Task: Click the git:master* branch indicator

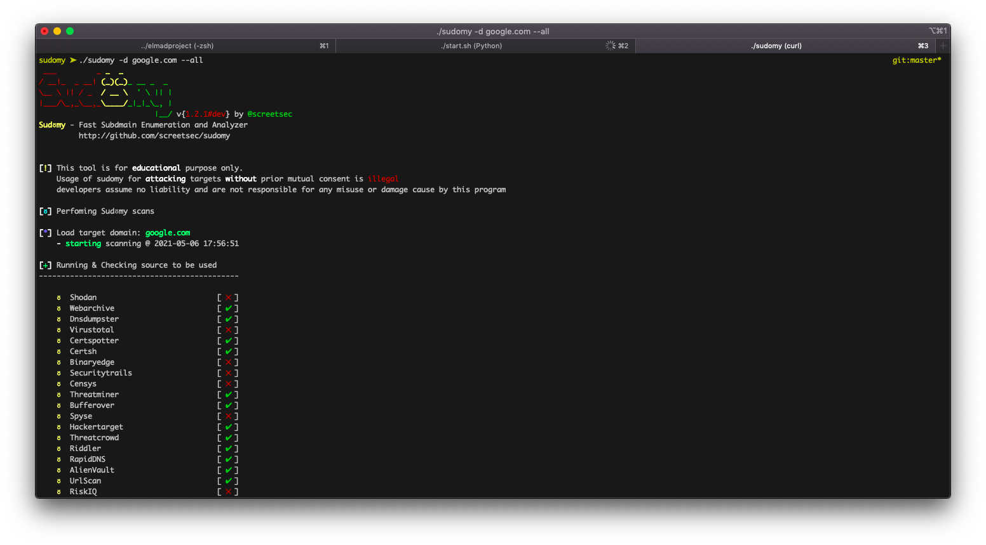Action: click(917, 60)
